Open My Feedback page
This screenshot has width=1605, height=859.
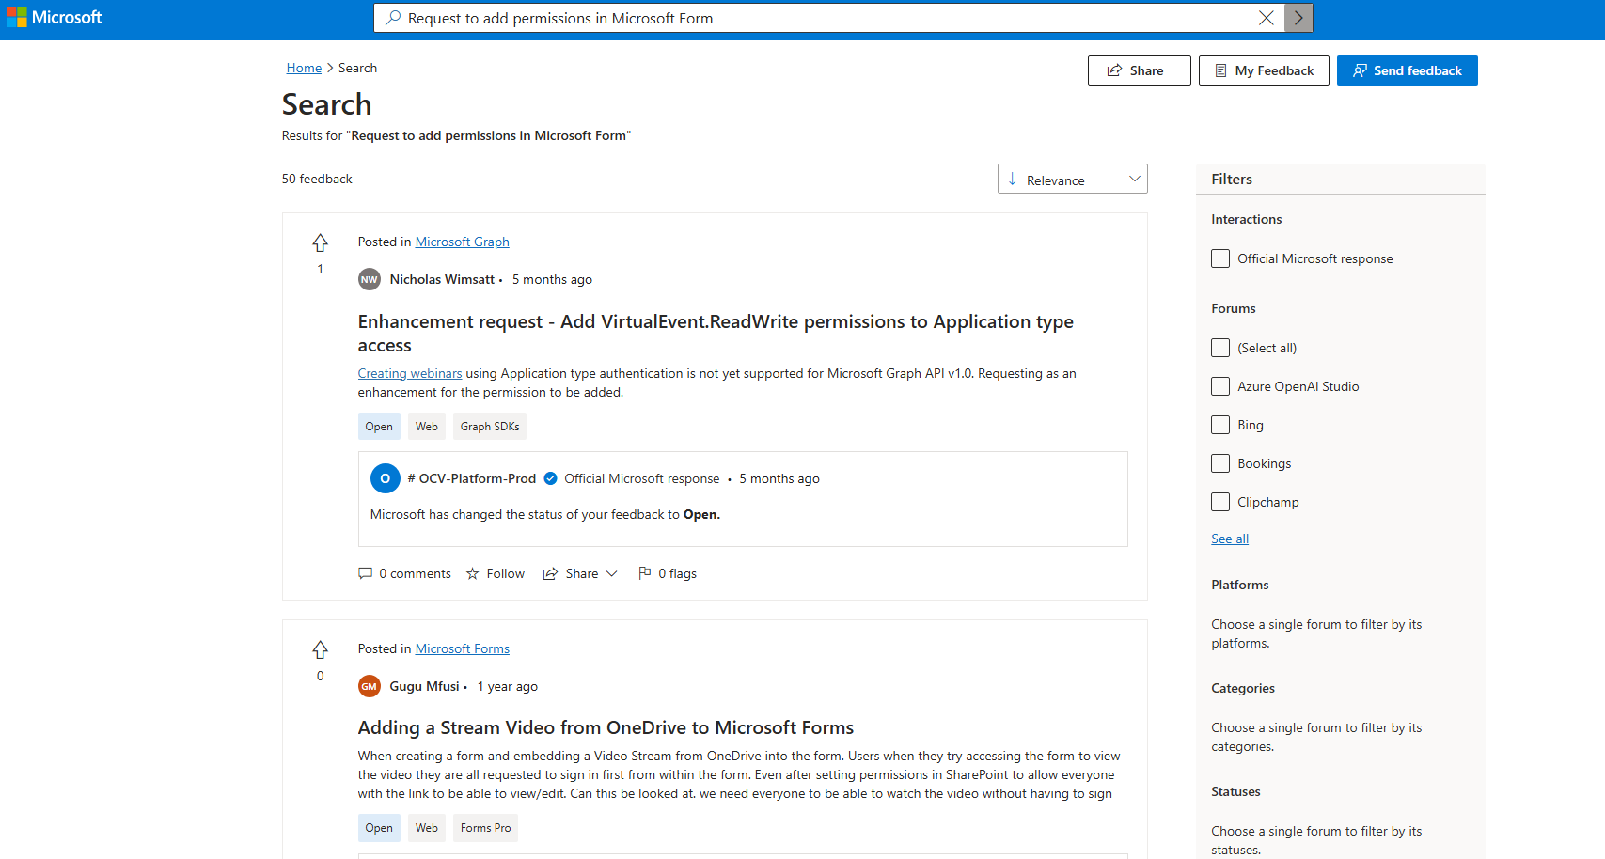(x=1264, y=70)
